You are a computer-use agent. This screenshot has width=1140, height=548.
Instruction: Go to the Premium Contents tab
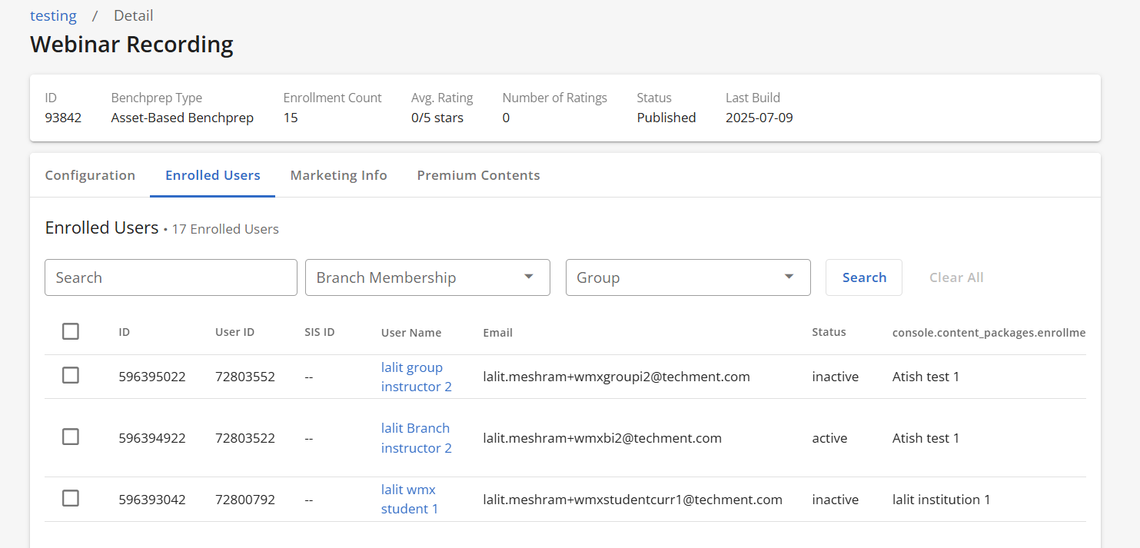(478, 175)
